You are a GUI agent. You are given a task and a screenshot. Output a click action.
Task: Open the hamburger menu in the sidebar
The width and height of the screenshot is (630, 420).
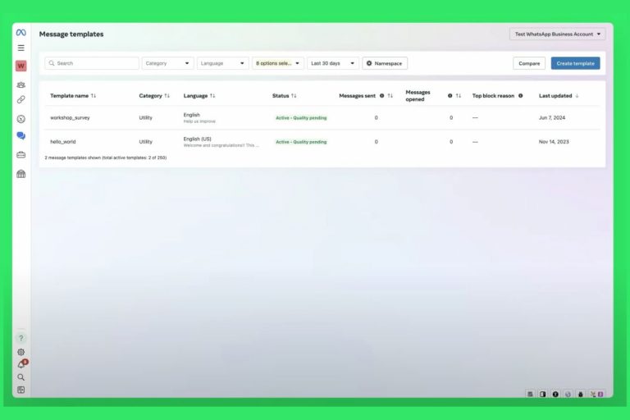click(x=21, y=48)
